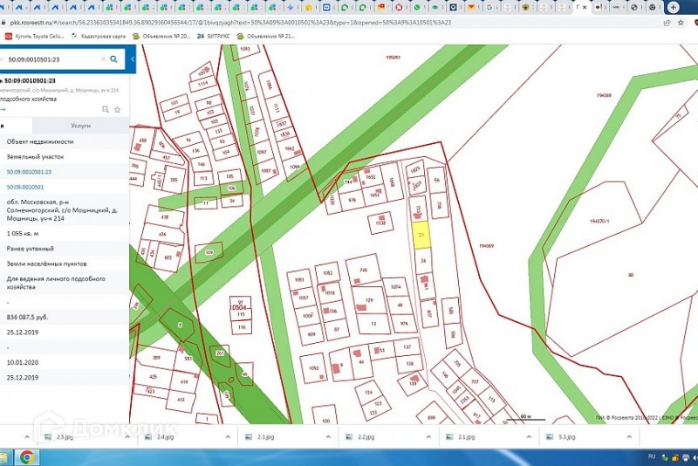The image size is (698, 466).
Task: Click the date 10.01.2020 row
Action: [x=65, y=363]
